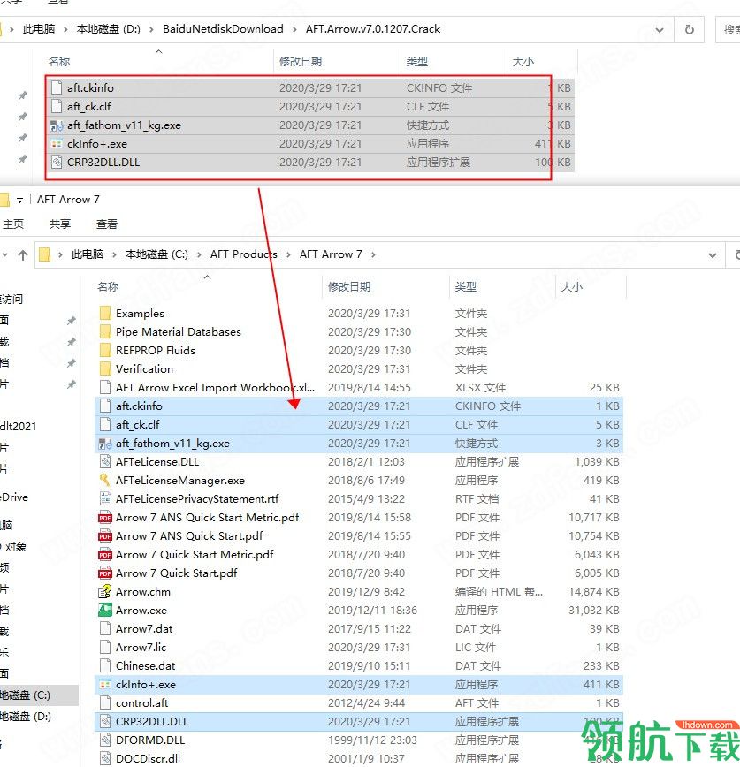Select Arrow7.dat file row
Screen dimensions: 740x767
[x=358, y=629]
